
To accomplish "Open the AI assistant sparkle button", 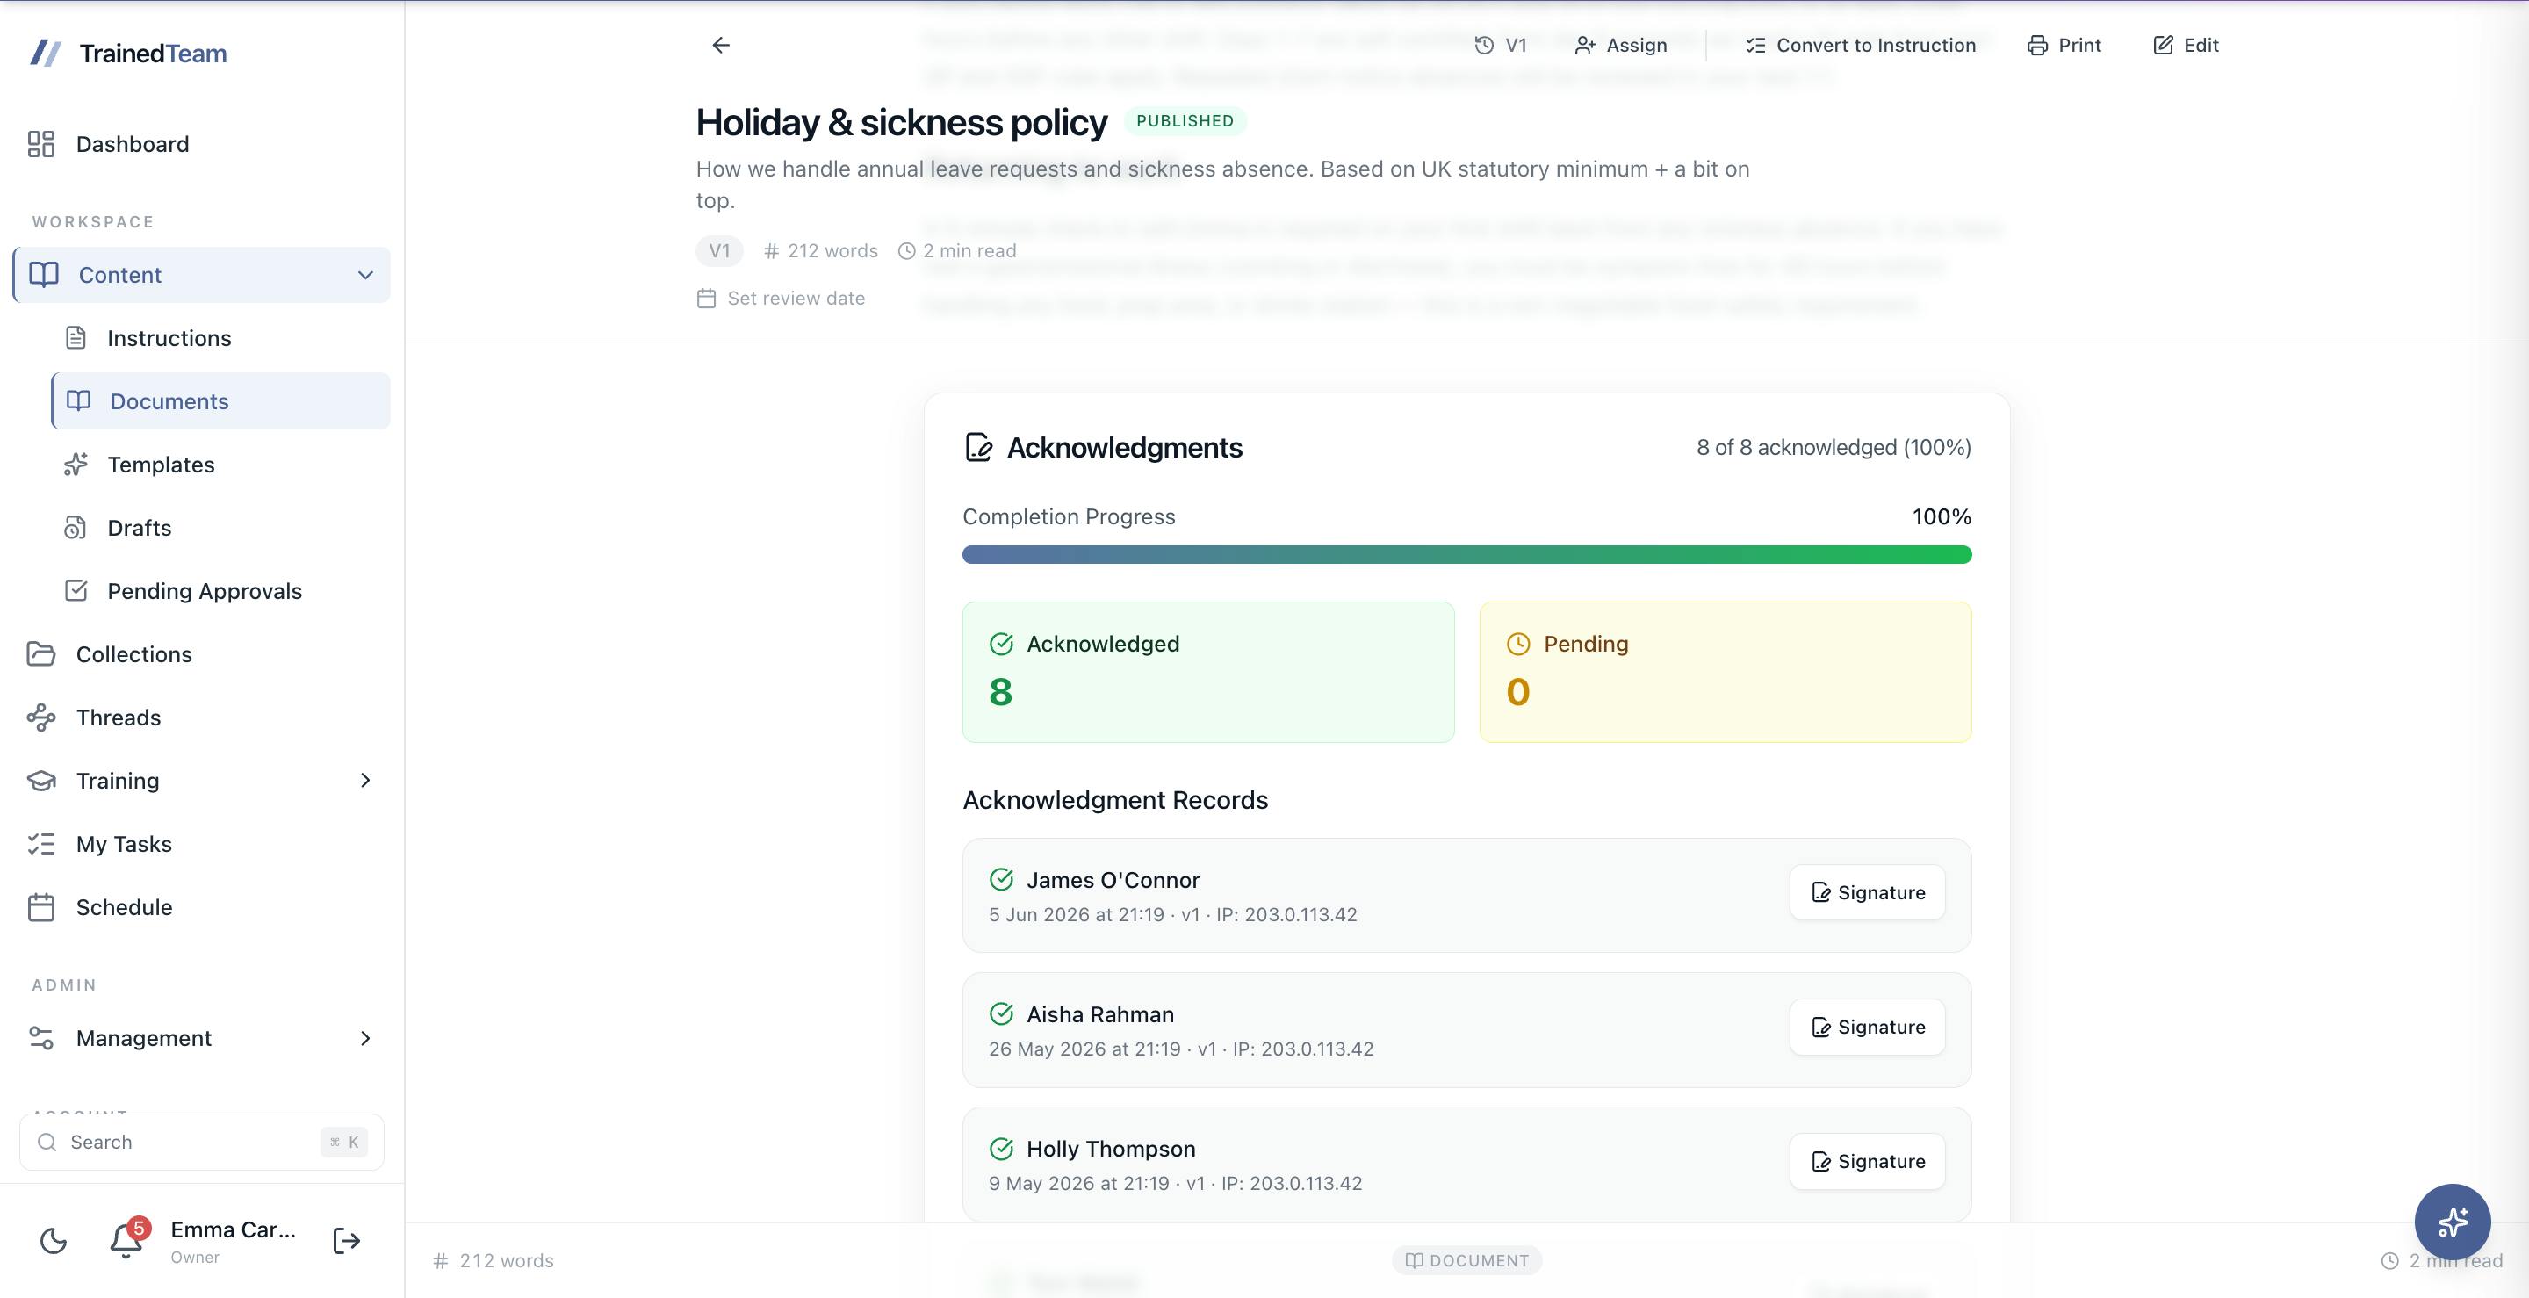I will 2453,1222.
